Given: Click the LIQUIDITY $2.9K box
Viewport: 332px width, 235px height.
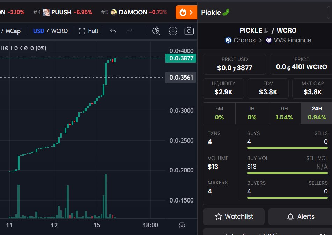Looking at the screenshot, I should (x=223, y=88).
